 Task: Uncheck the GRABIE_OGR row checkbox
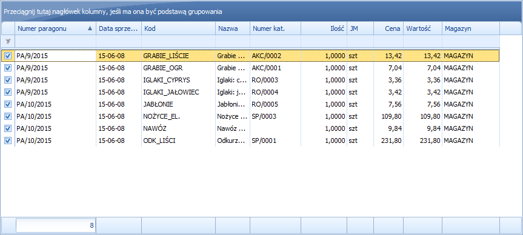(8, 68)
